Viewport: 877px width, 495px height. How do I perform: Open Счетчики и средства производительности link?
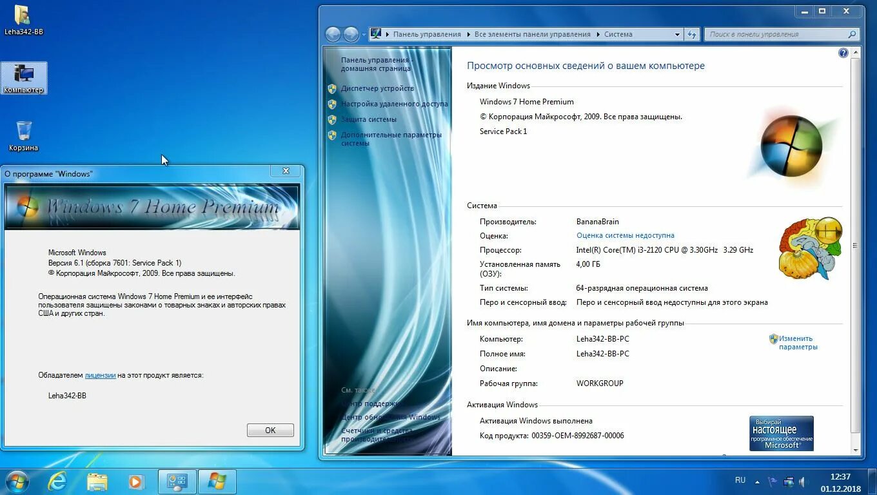point(377,434)
